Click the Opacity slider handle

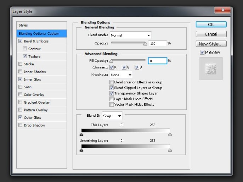[x=145, y=44]
